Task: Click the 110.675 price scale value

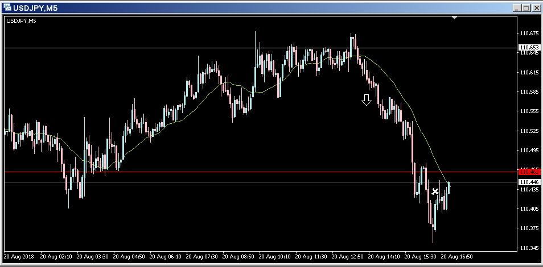Action: tap(529, 34)
